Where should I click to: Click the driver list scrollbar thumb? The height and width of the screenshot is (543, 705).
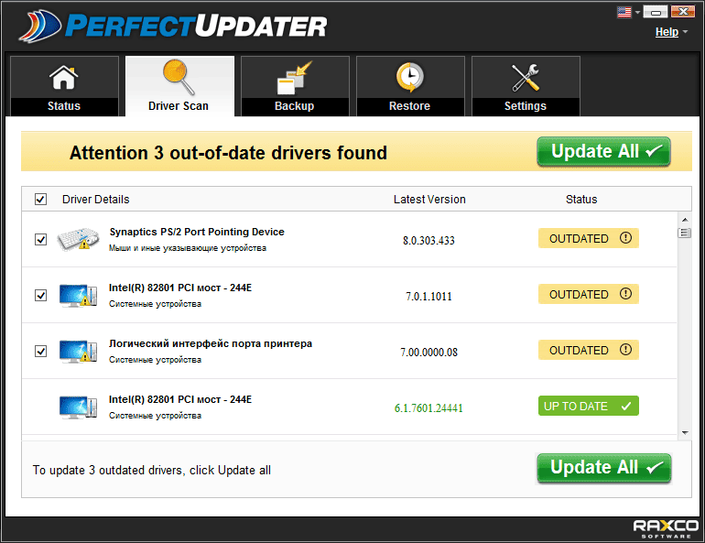684,233
